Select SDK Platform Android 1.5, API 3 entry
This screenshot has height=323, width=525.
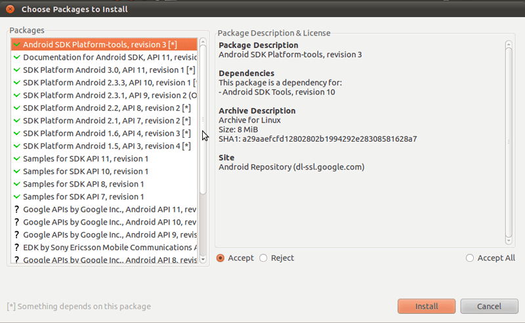(x=104, y=146)
